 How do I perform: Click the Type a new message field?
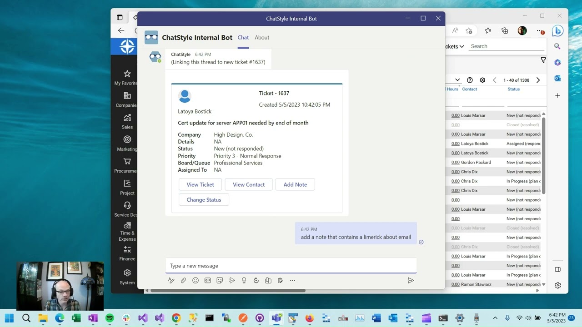[291, 266]
